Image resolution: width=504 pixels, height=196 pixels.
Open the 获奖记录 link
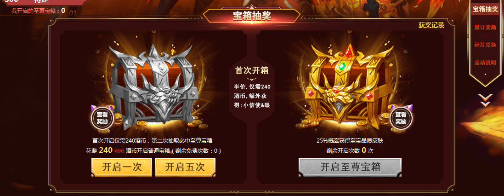(431, 25)
